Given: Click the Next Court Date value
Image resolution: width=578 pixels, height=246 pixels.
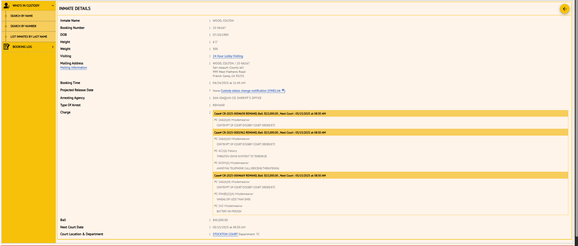Looking at the screenshot, I should (229, 227).
